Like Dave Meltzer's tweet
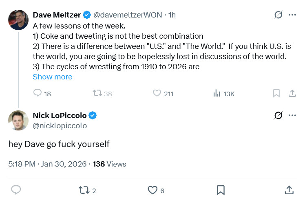 [x=157, y=93]
